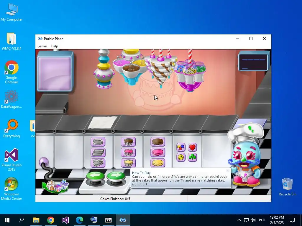Minimize the Purble Place window

coord(238,39)
